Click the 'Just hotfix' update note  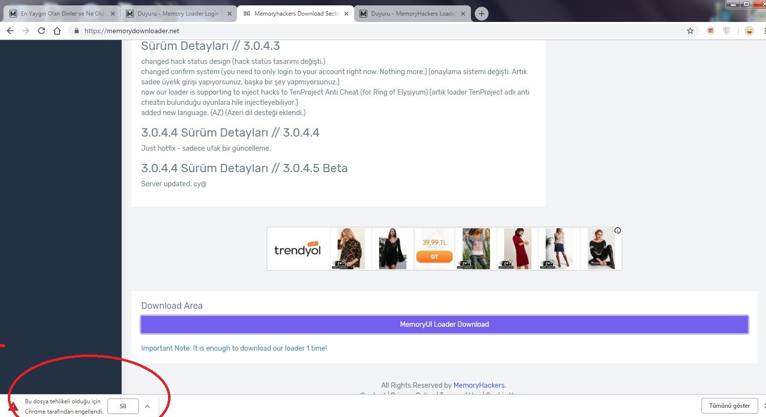206,148
